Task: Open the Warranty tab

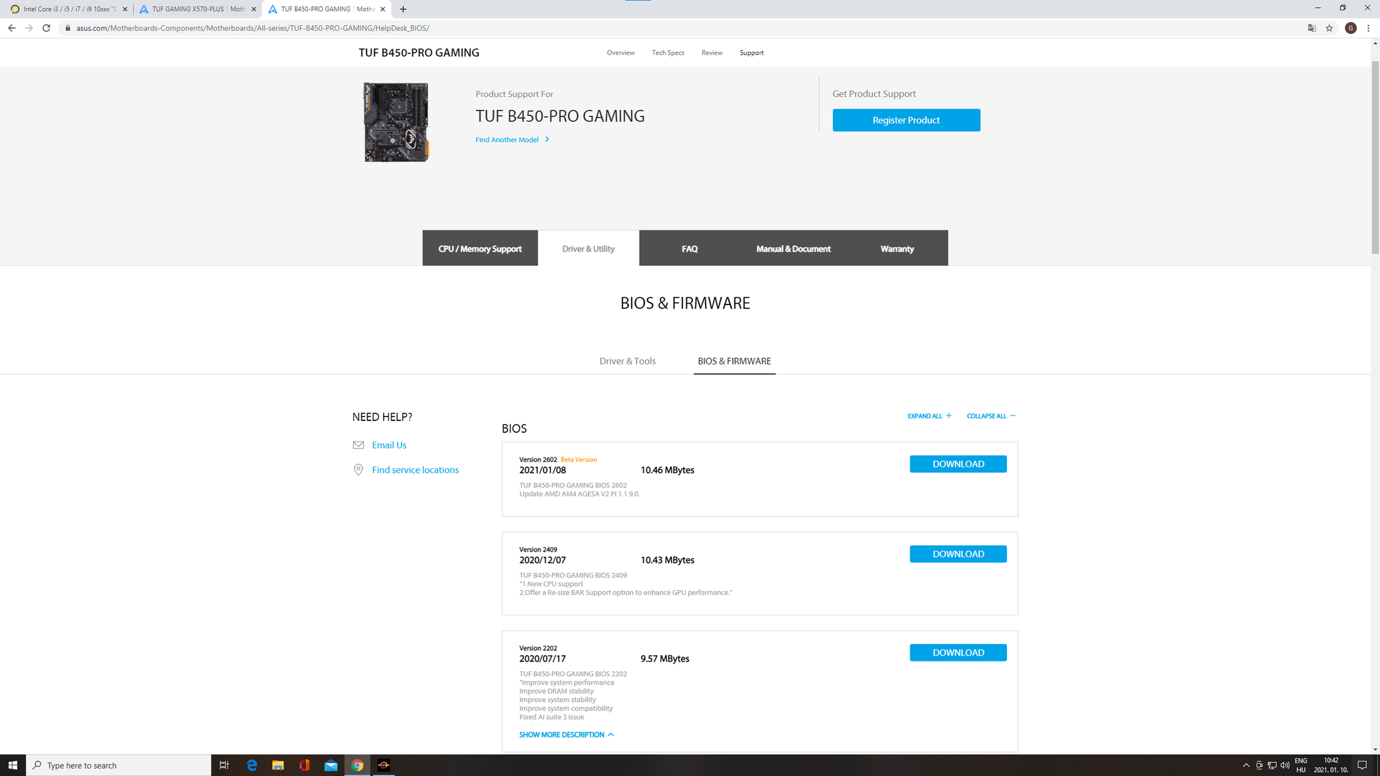Action: (x=897, y=248)
